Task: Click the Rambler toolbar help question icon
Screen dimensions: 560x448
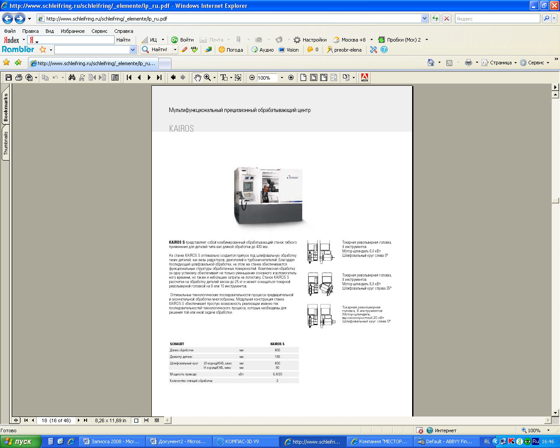Action: coord(384,49)
